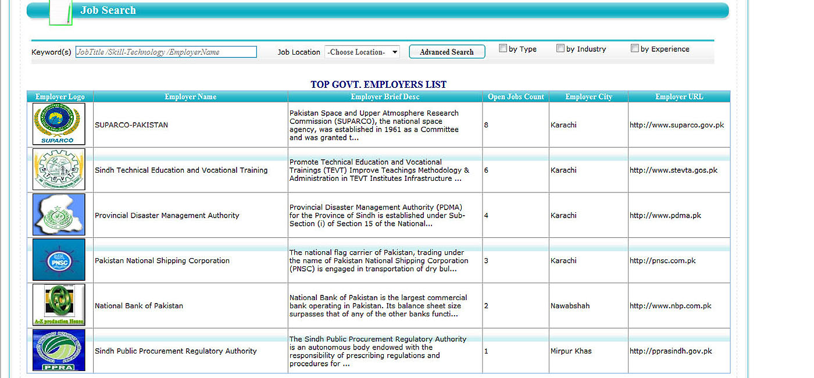Click the Provincial Disaster Management Authority logo

[x=59, y=215]
